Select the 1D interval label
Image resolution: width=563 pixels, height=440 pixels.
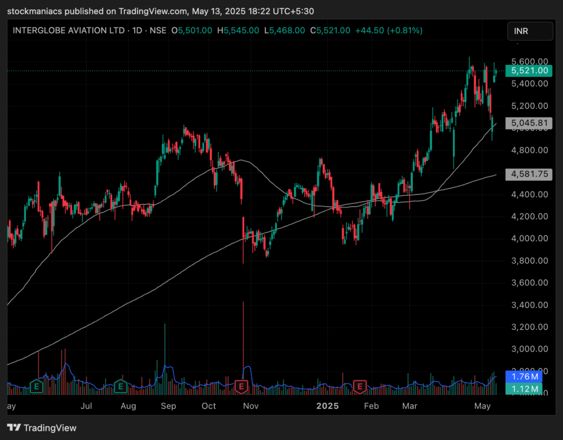point(137,31)
